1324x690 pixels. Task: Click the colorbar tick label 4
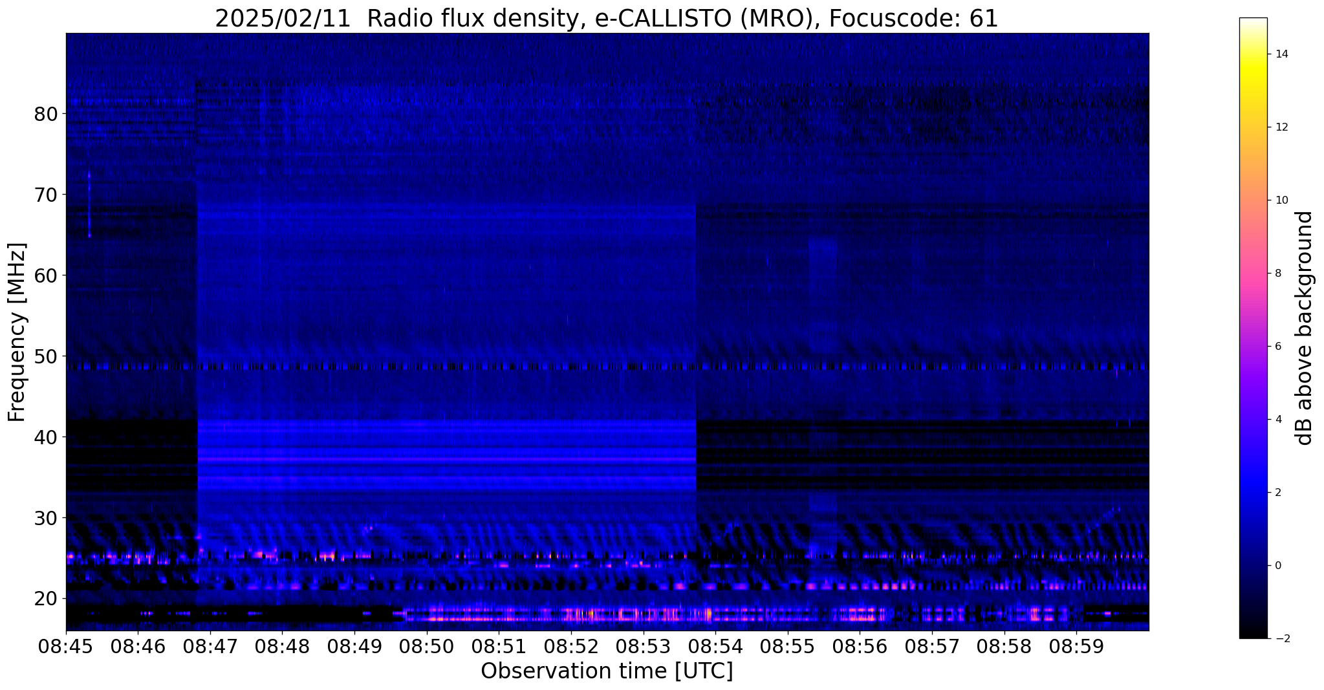point(1277,420)
